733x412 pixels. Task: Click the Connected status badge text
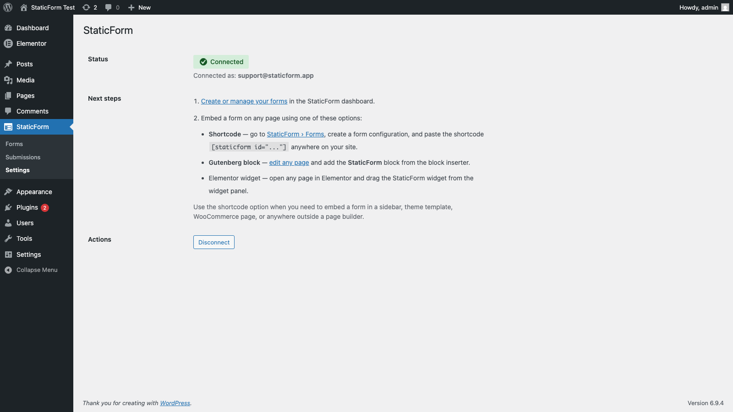point(227,62)
